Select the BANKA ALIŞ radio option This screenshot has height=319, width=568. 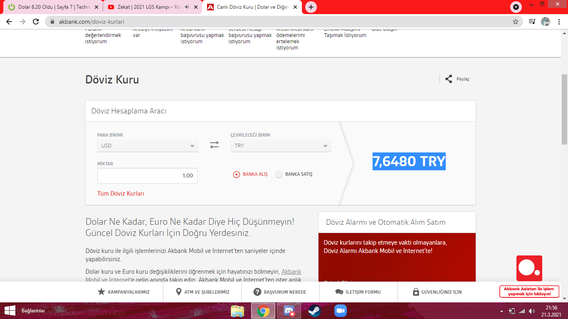(237, 174)
